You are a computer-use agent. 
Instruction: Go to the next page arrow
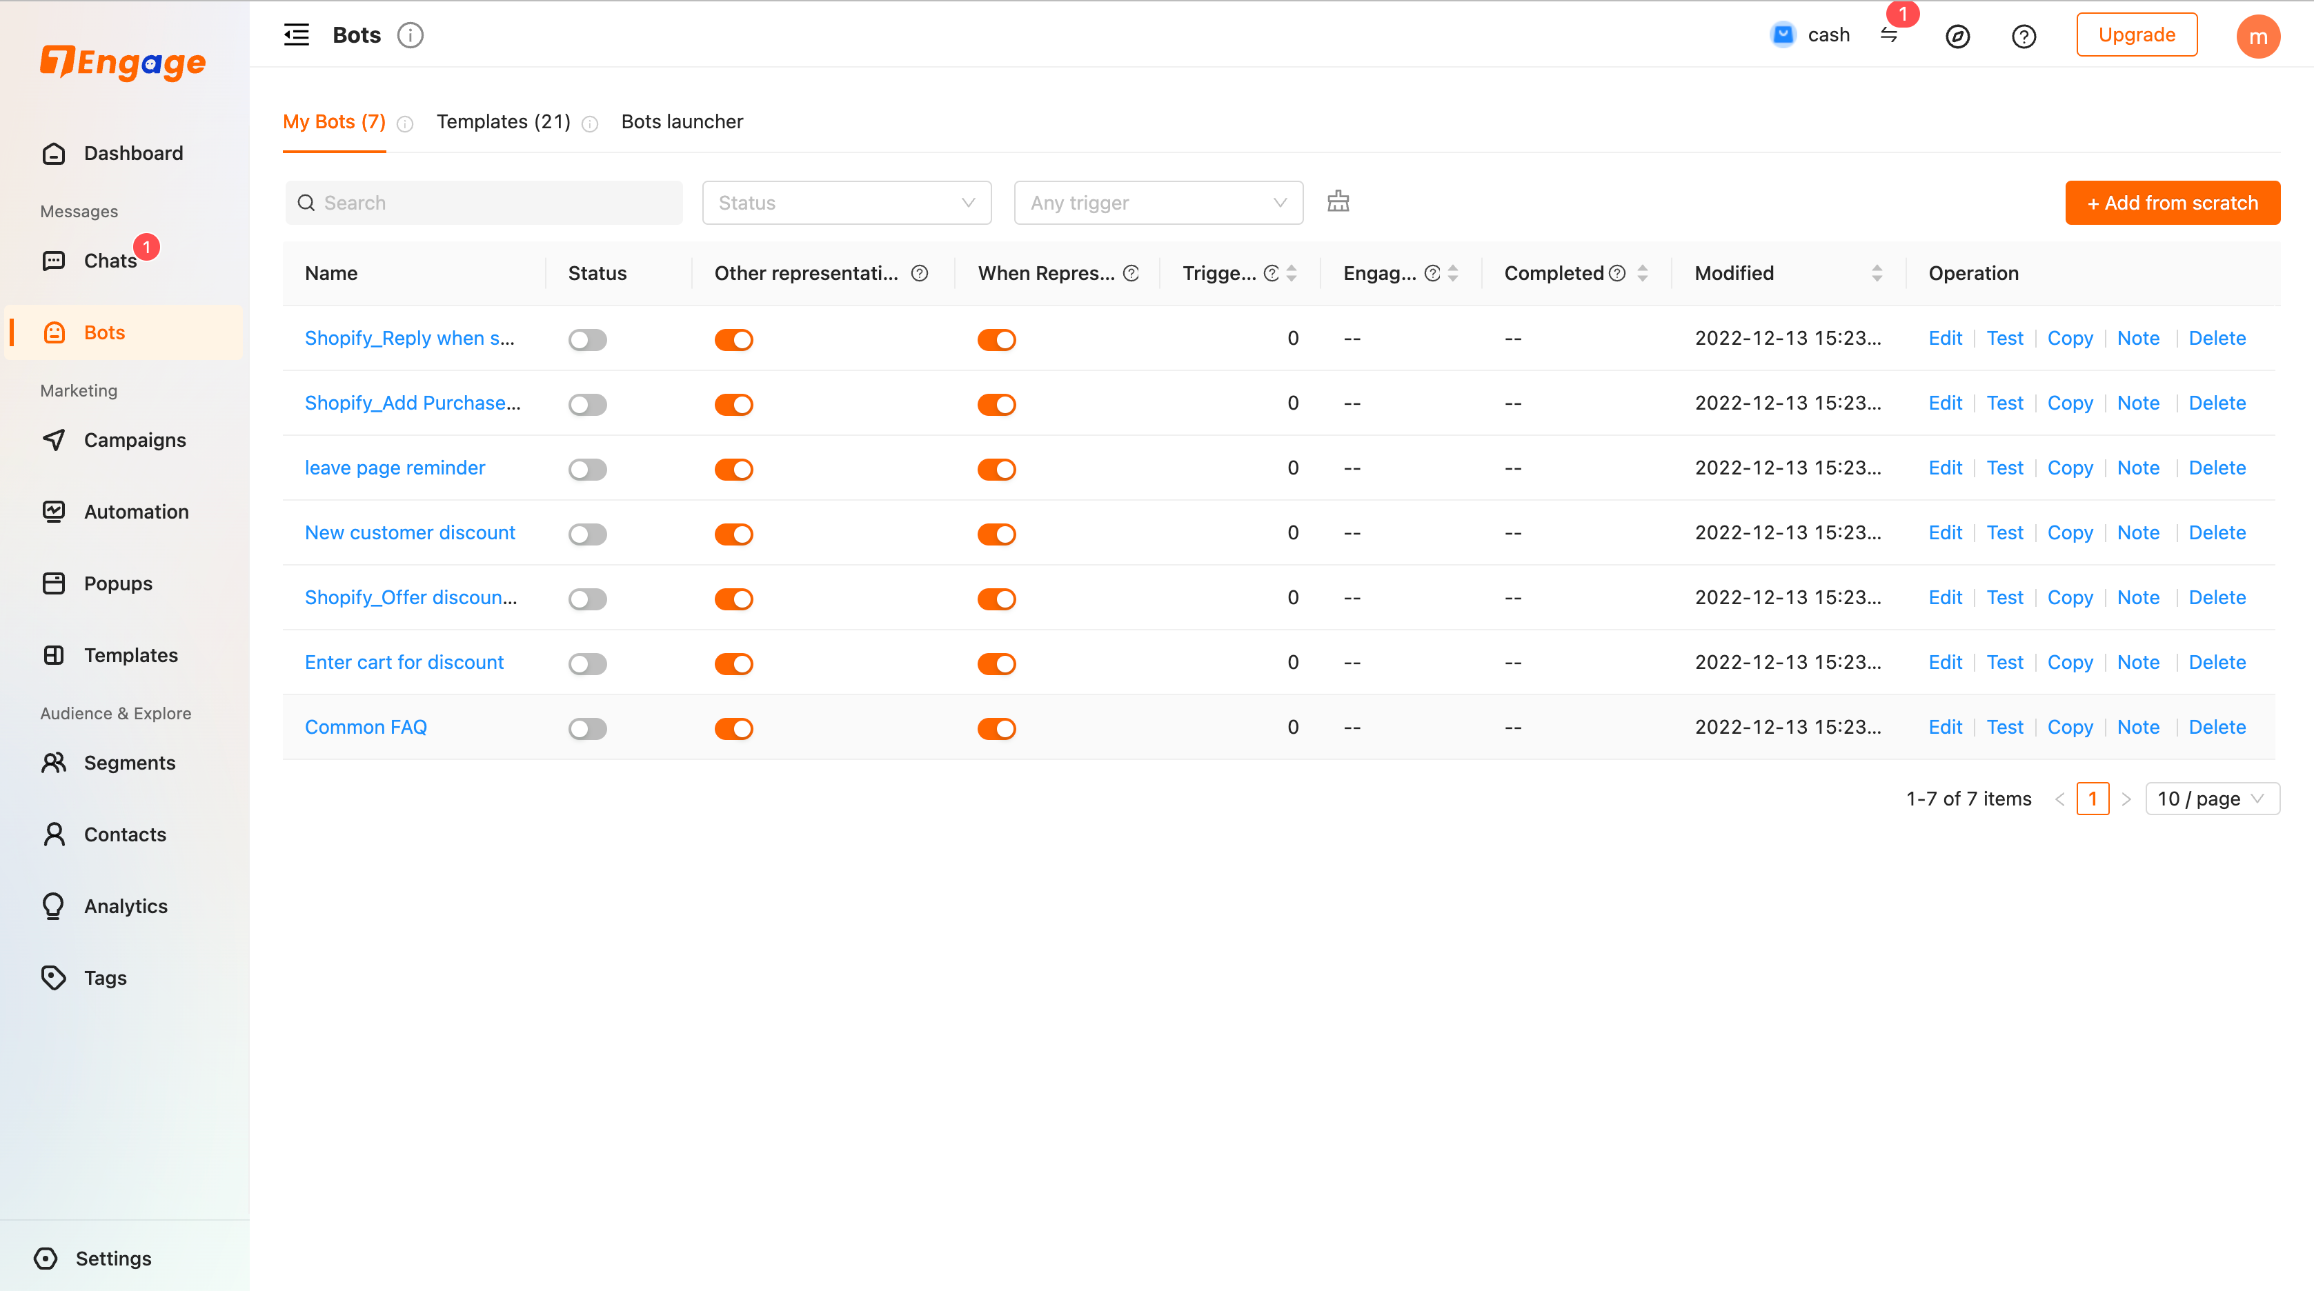coord(2126,799)
